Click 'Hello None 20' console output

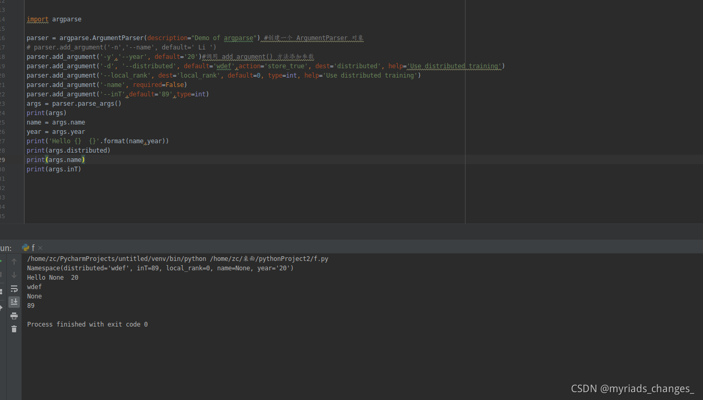53,278
